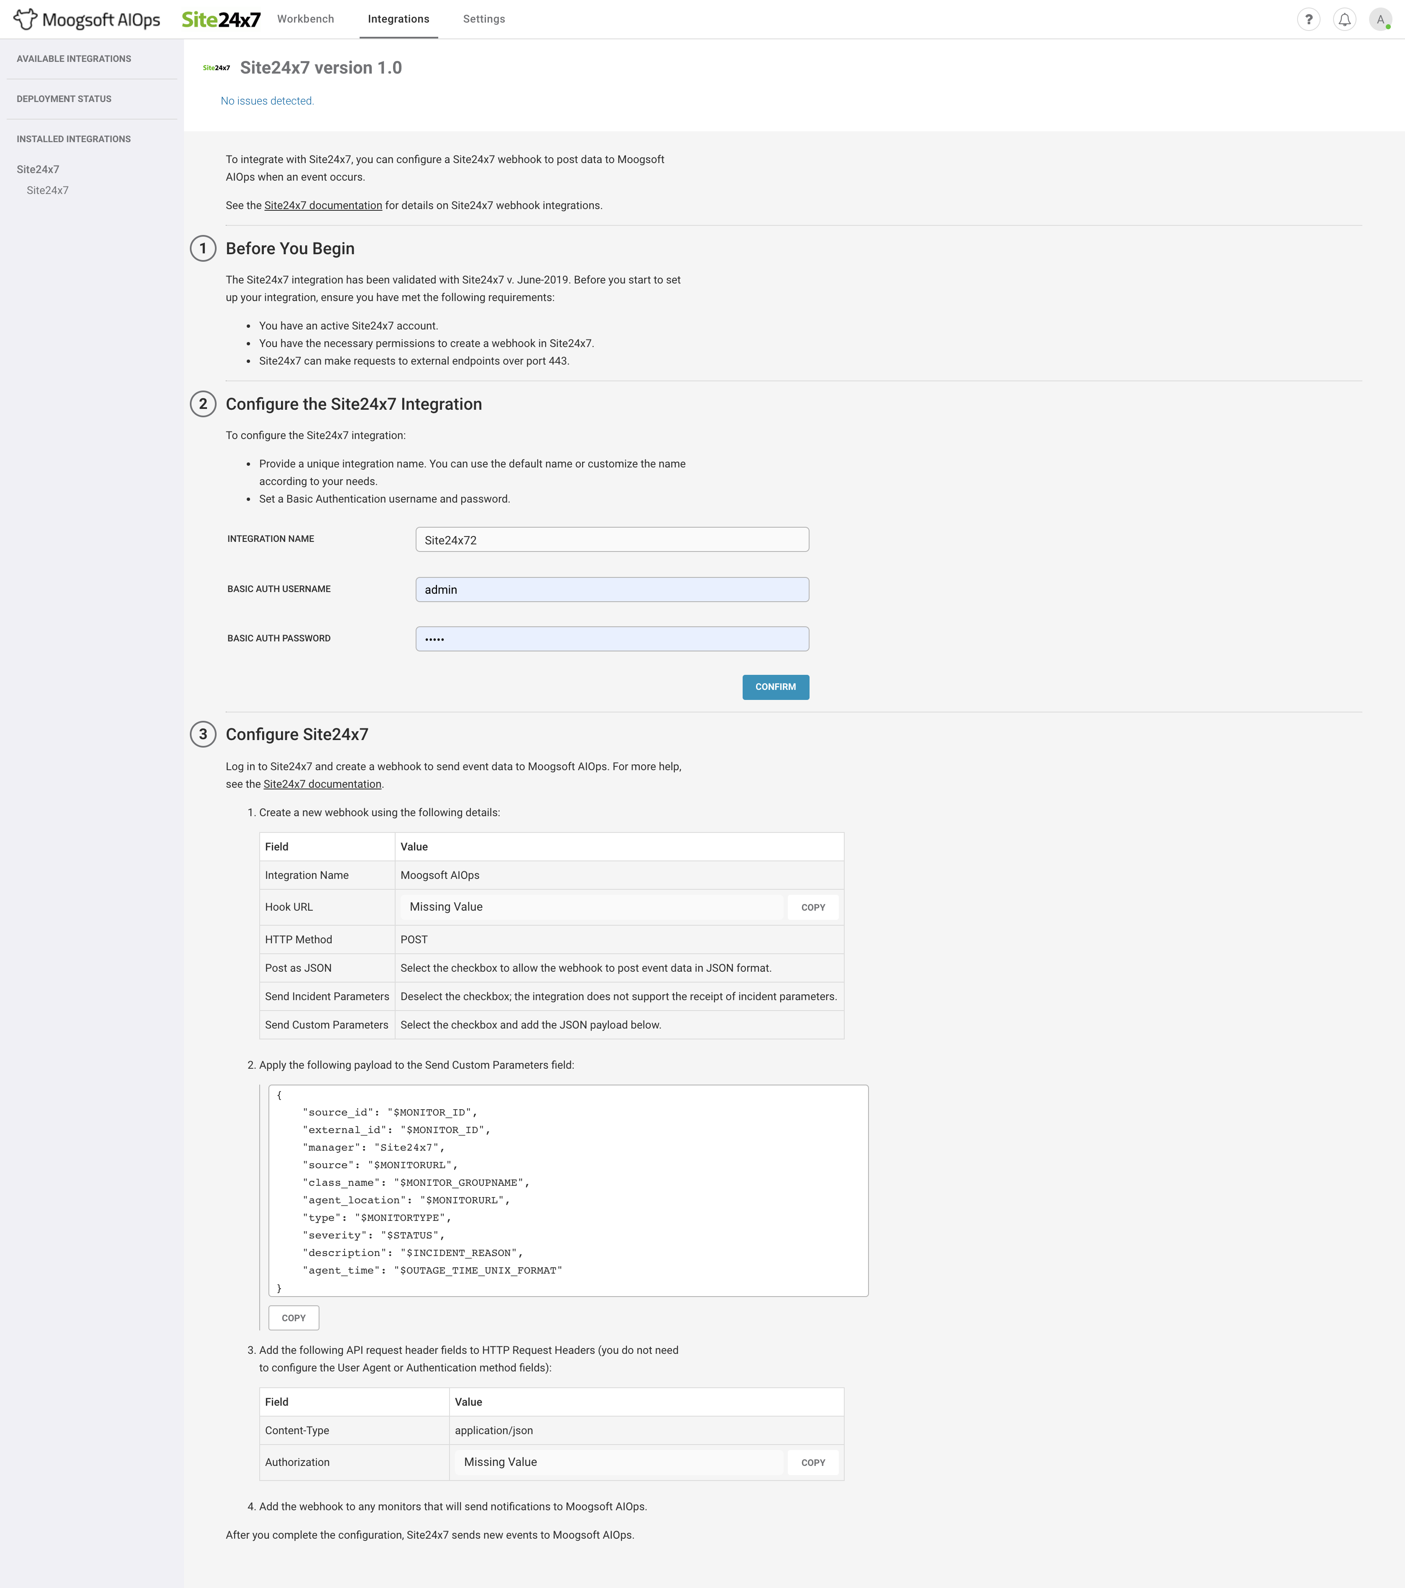Viewport: 1405px width, 1588px height.
Task: Click the Integration Name input field
Action: 612,539
